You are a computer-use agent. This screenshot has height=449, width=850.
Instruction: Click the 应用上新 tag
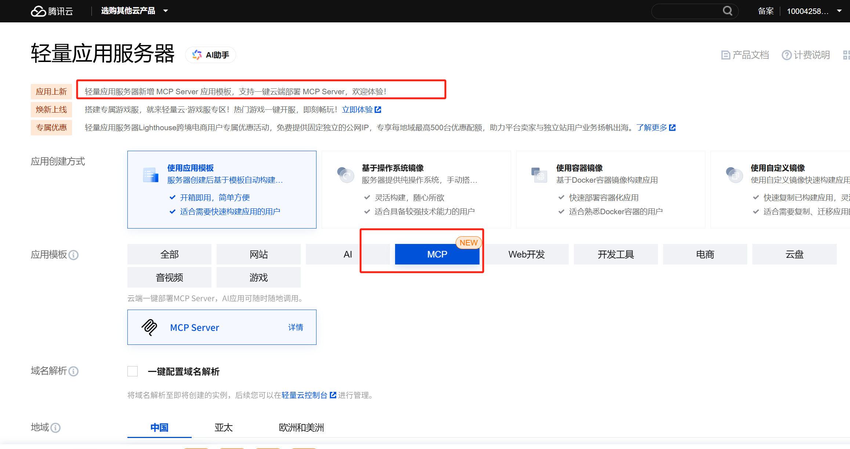pyautogui.click(x=51, y=92)
